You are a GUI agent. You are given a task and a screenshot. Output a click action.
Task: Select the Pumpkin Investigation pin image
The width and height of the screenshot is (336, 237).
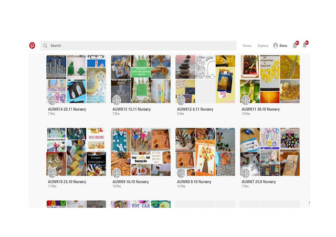tap(96, 164)
